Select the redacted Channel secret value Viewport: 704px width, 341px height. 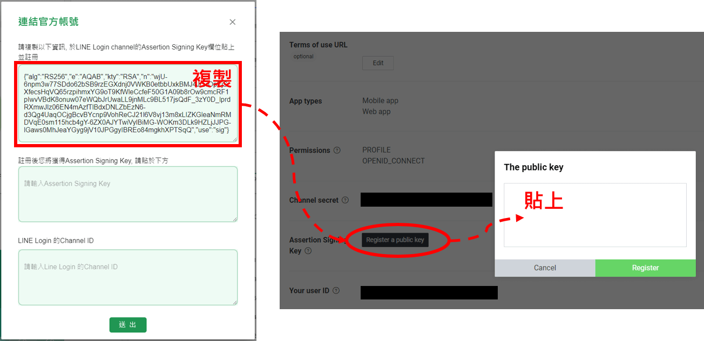click(427, 200)
